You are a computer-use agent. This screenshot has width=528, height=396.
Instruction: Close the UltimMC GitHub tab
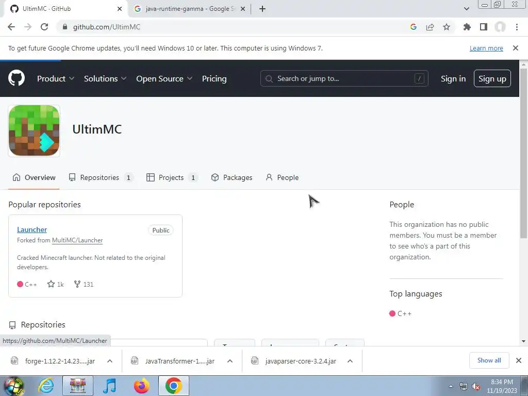(x=120, y=9)
